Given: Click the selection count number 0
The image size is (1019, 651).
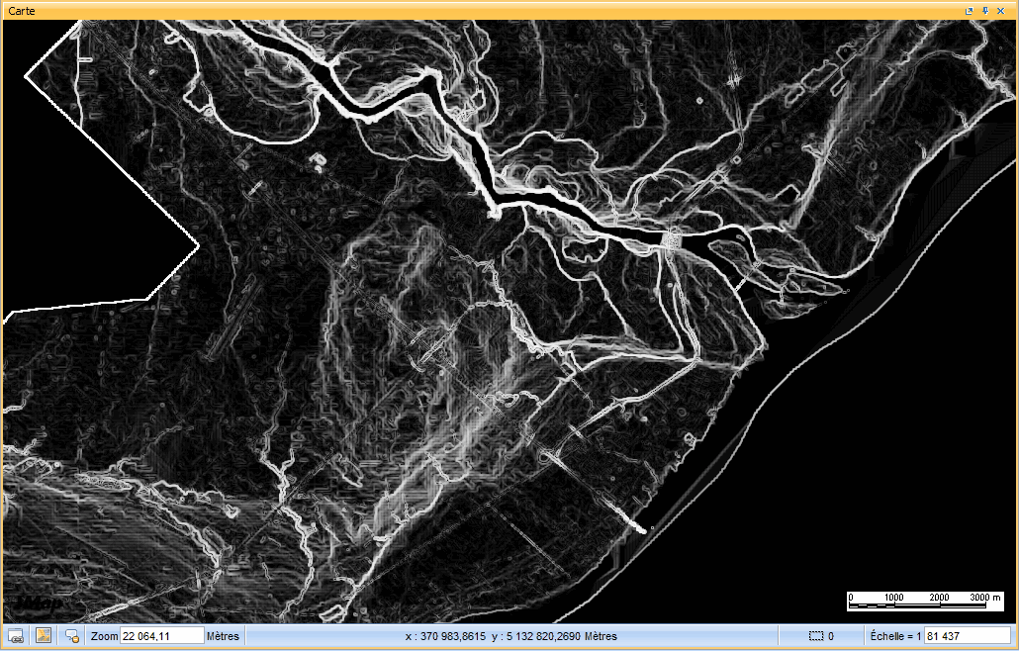Looking at the screenshot, I should pos(831,636).
